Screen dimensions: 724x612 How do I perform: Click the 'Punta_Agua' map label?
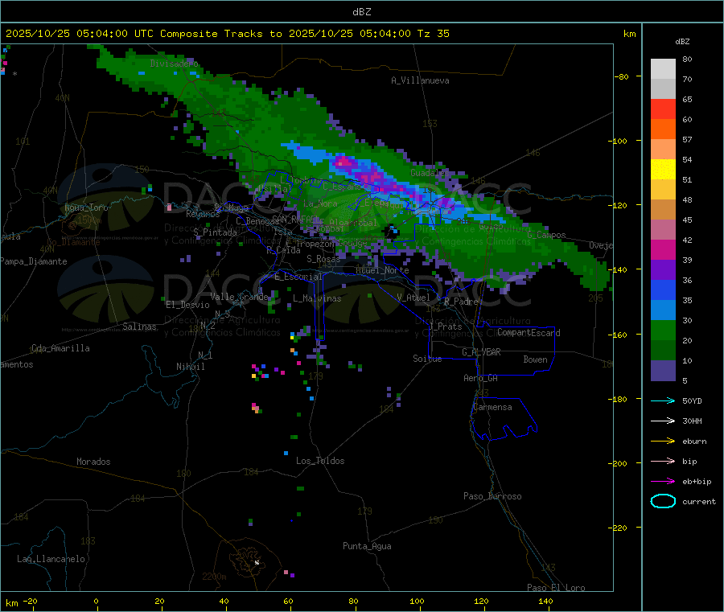point(367,546)
